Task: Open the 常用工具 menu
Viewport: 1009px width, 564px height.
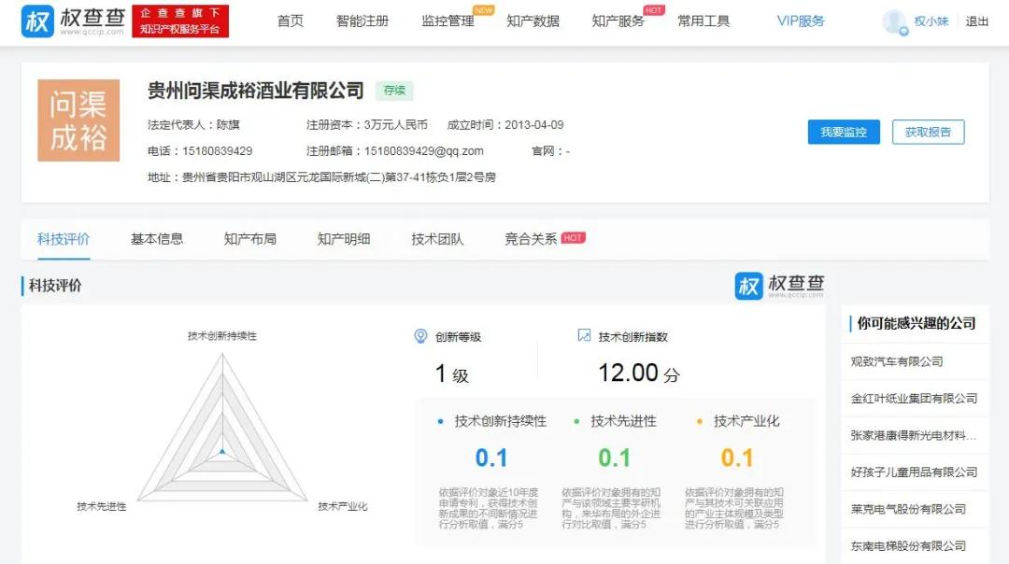Action: [703, 21]
